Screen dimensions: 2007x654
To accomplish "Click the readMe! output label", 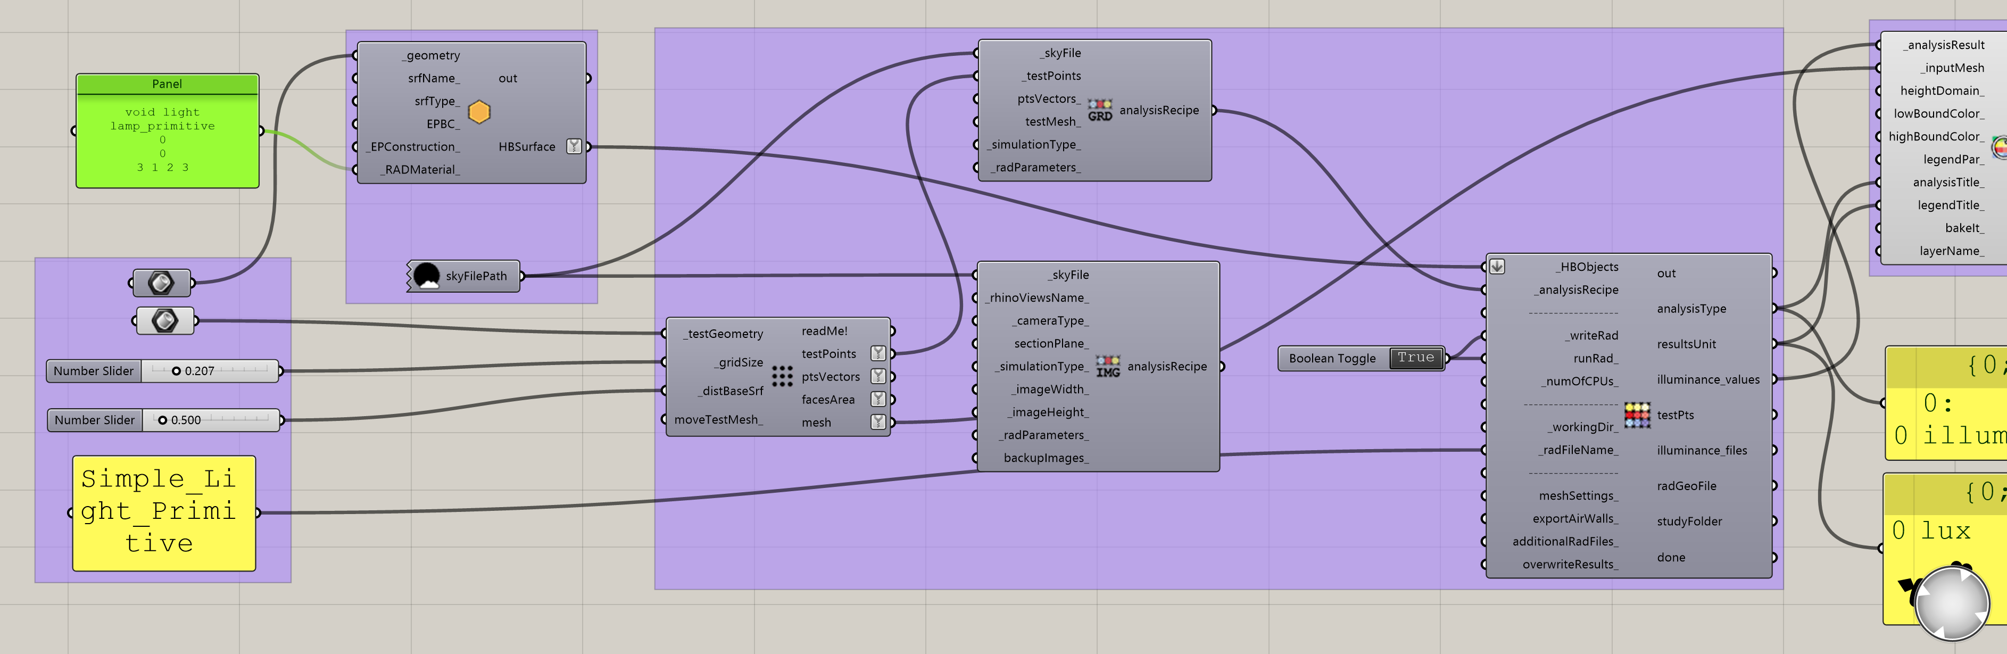I will [824, 330].
